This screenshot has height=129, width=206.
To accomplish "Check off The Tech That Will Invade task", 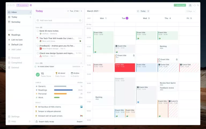I will pos(38,38).
